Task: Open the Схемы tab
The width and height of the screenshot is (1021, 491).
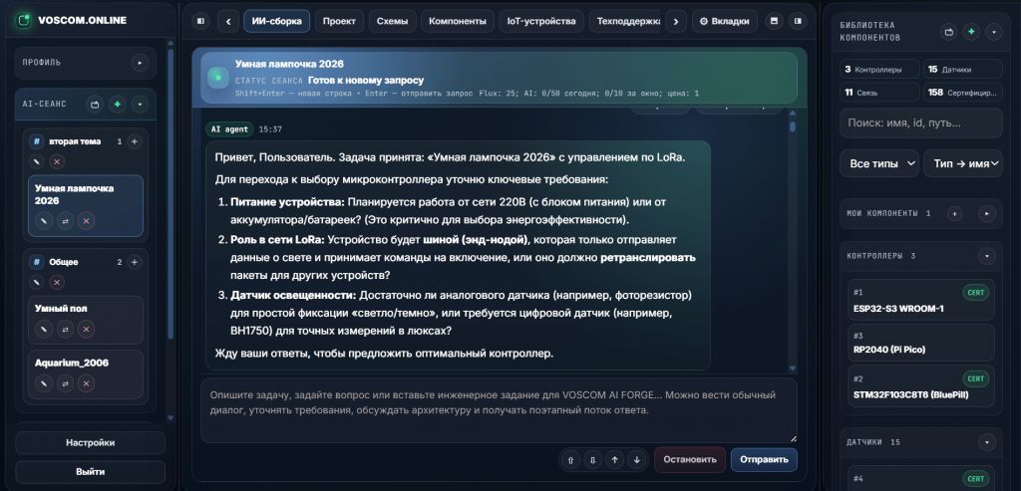Action: coord(392,21)
